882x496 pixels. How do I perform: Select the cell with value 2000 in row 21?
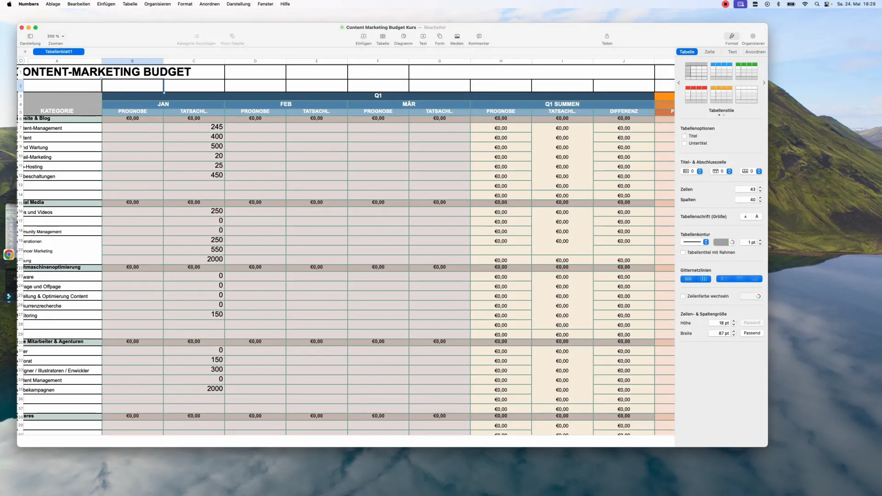[194, 259]
